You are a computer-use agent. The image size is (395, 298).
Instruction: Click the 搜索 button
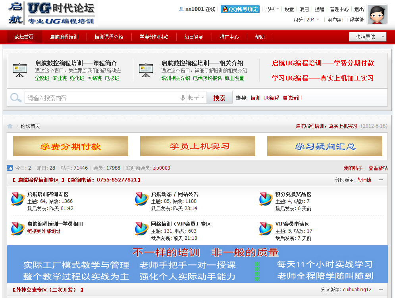pyautogui.click(x=219, y=98)
